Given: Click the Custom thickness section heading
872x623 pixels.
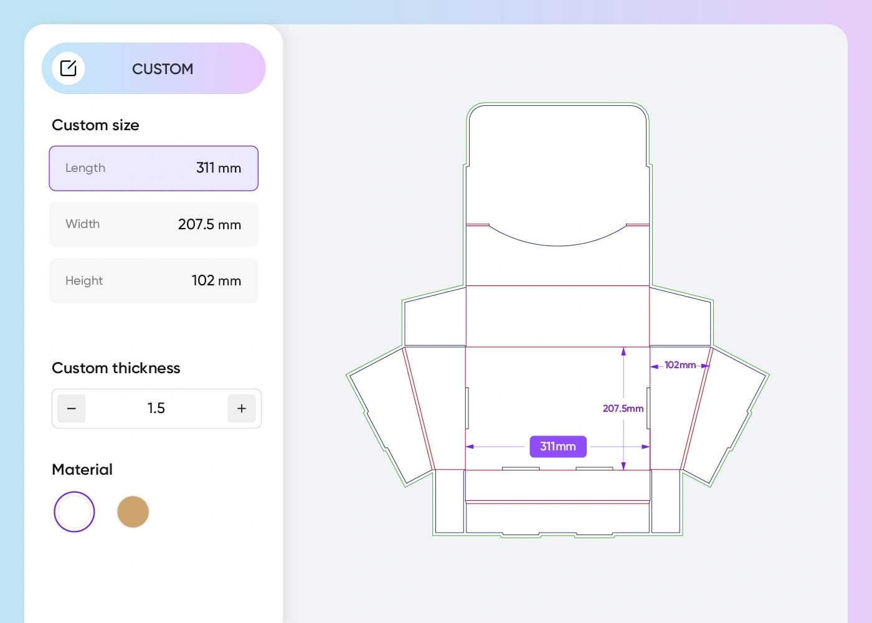Looking at the screenshot, I should coord(116,368).
